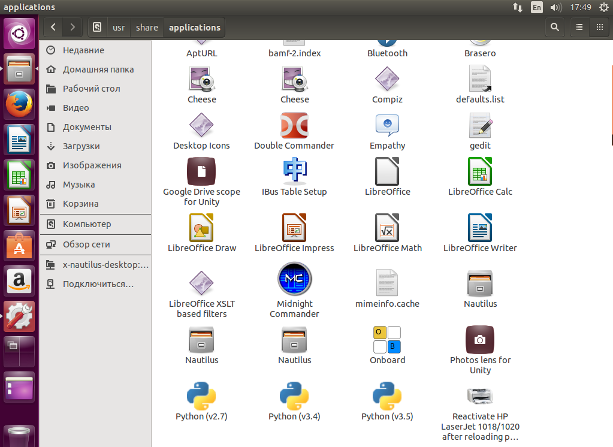
Task: Select the LibreOffice Math icon
Action: tap(387, 228)
